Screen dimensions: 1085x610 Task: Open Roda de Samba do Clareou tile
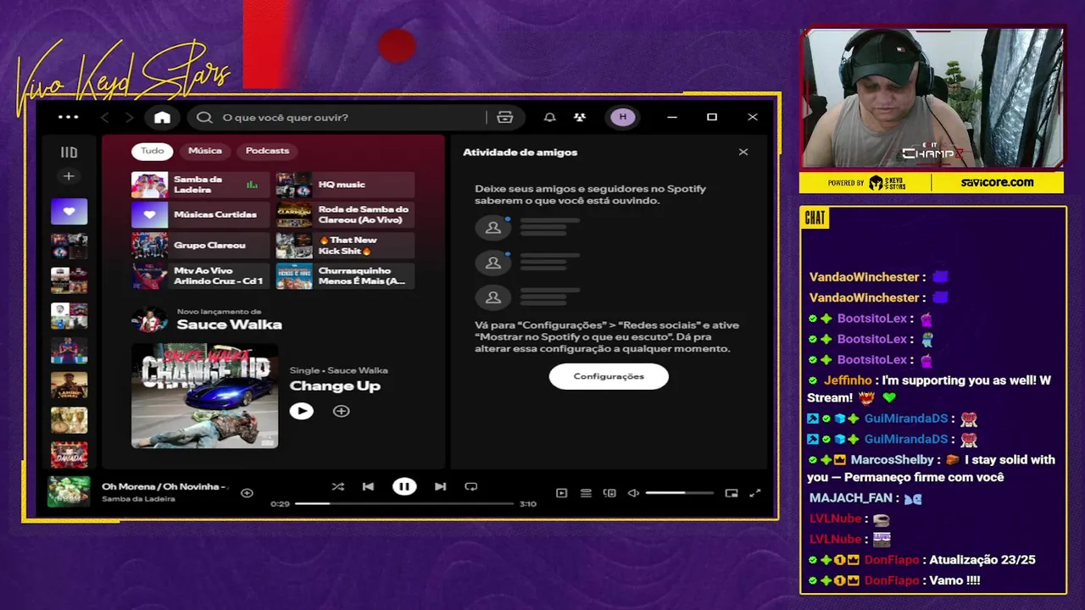[345, 215]
